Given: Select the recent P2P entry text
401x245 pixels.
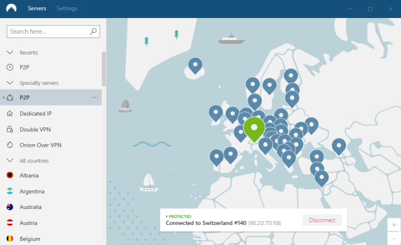Looking at the screenshot, I should tap(24, 67).
